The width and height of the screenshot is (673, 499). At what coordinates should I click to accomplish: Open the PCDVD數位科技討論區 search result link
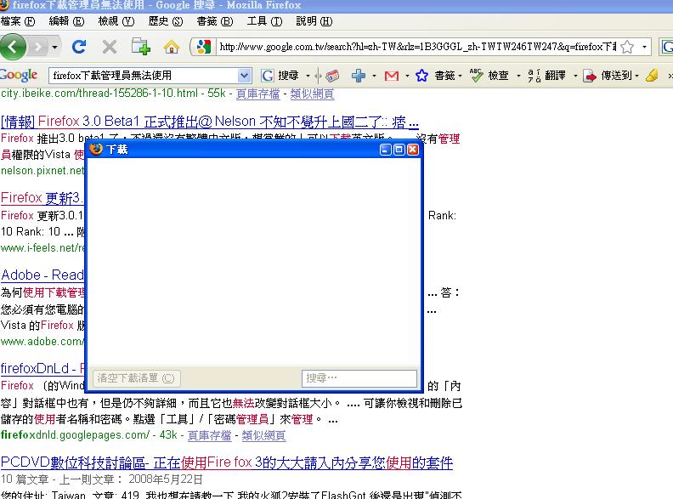tap(226, 463)
